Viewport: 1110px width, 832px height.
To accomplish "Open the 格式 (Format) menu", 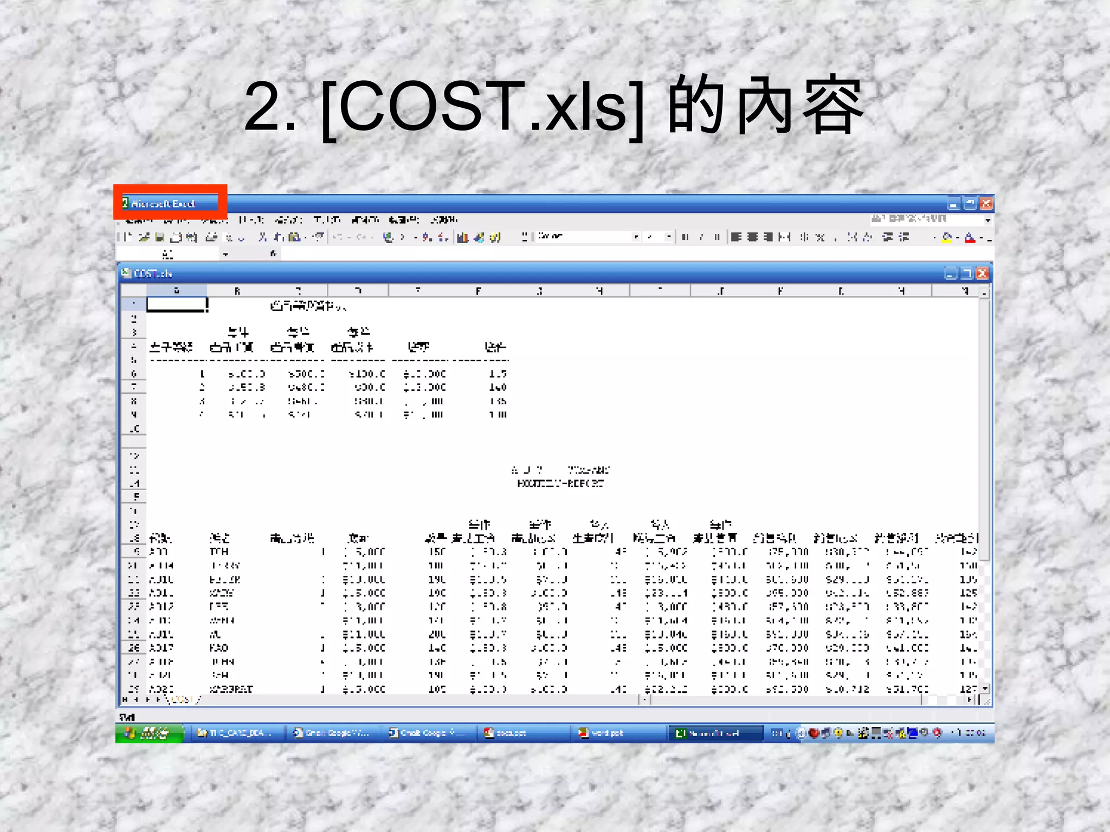I will pyautogui.click(x=288, y=219).
